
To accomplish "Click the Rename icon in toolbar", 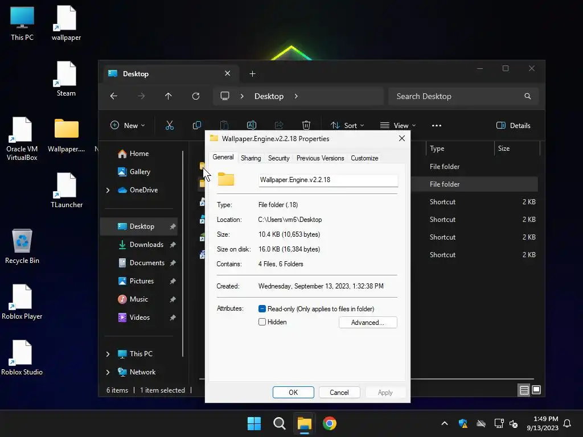I will [252, 126].
